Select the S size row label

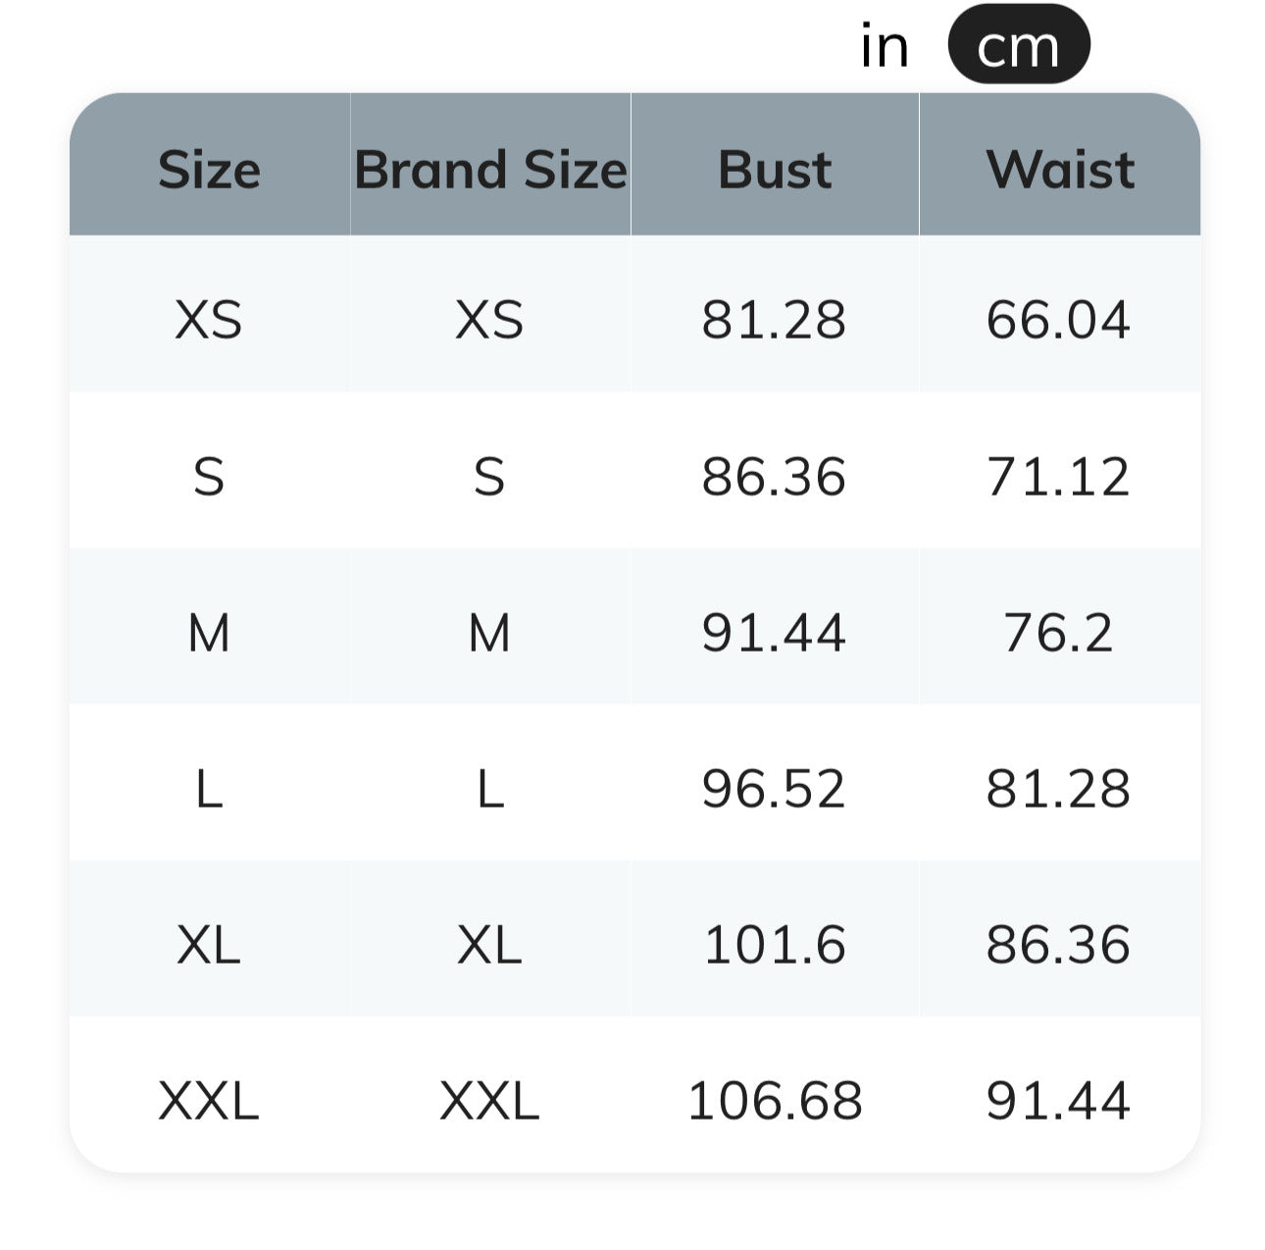209,477
